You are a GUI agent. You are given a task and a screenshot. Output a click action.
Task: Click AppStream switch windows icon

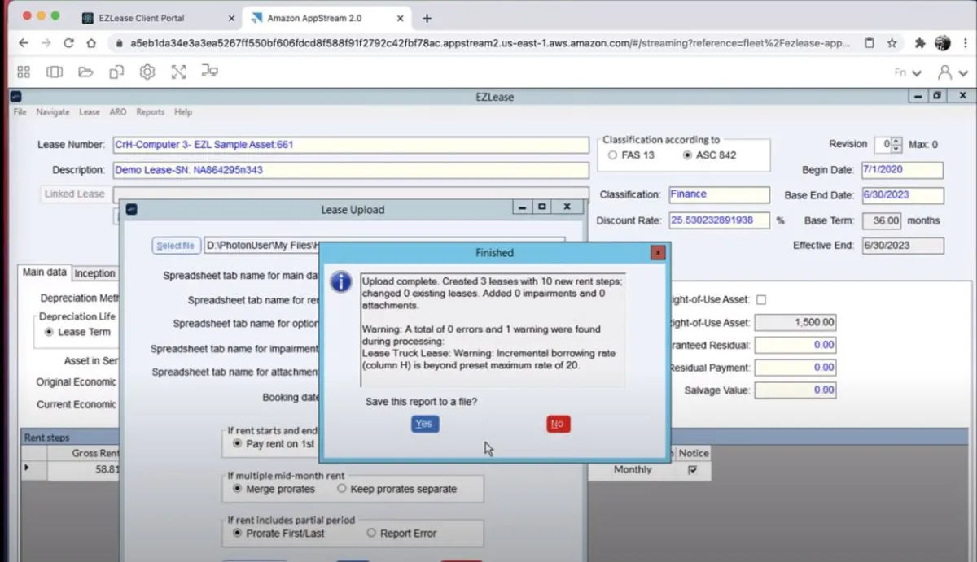[55, 72]
